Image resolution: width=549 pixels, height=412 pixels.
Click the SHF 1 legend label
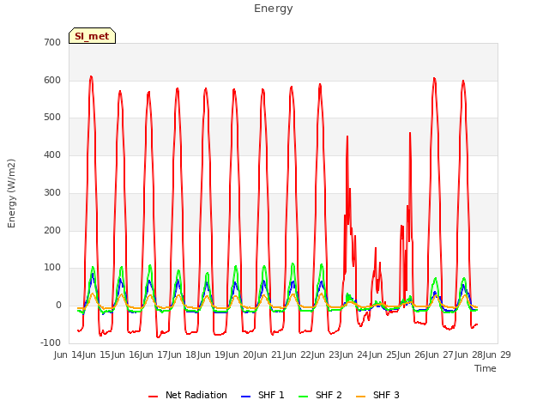(x=271, y=395)
